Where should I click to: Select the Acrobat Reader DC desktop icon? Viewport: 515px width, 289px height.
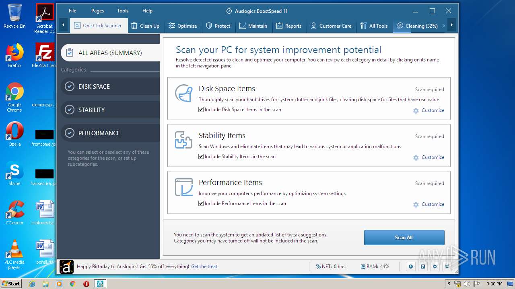(45, 18)
